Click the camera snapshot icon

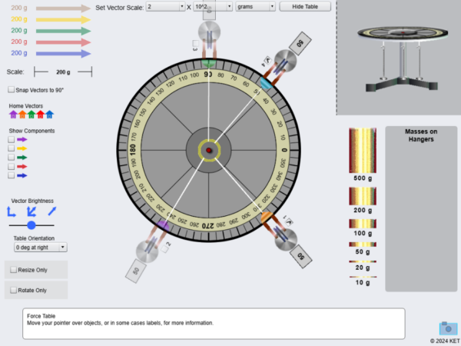[447, 328]
